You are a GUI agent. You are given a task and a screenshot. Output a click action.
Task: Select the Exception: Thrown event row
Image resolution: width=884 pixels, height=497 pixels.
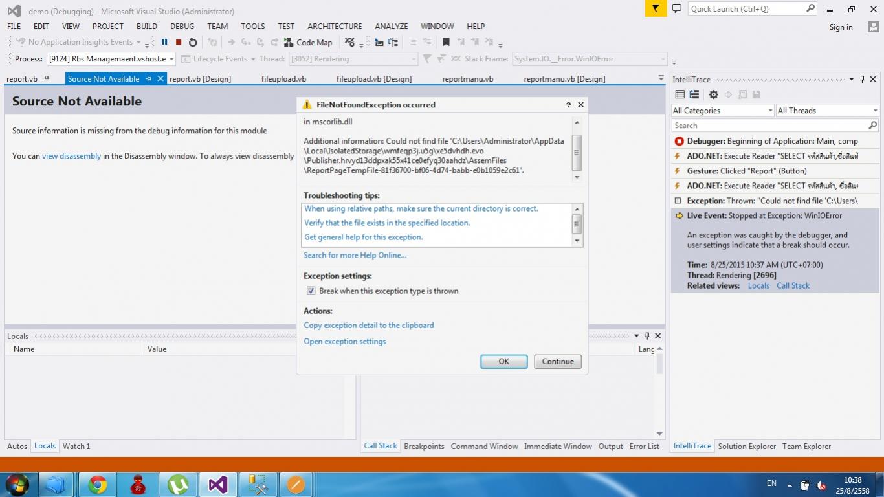pyautogui.click(x=775, y=201)
